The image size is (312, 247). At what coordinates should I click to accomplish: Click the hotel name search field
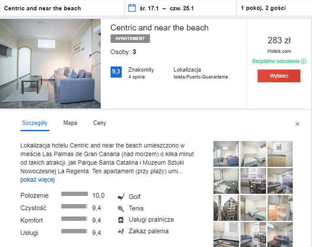(61, 8)
